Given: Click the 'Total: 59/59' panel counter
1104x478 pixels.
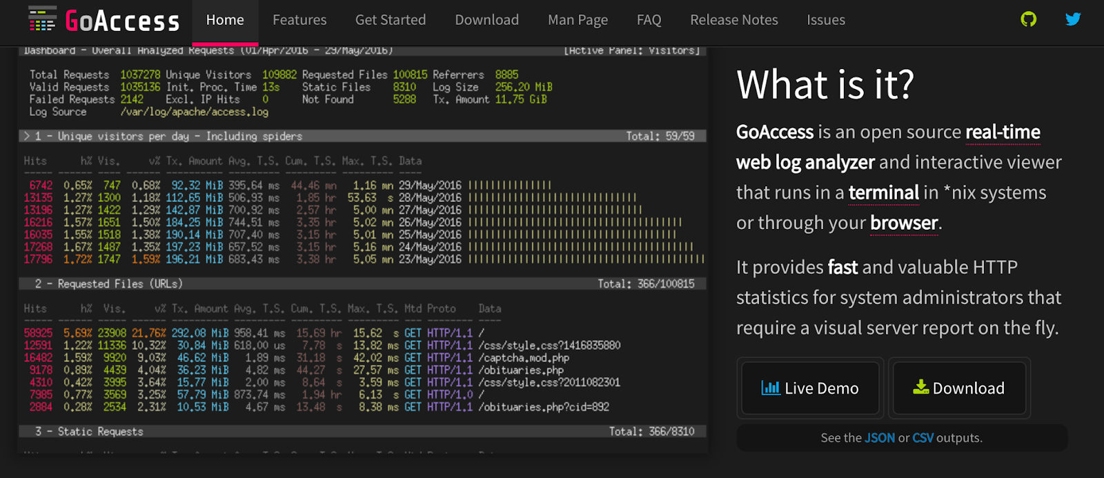Looking at the screenshot, I should point(660,137).
